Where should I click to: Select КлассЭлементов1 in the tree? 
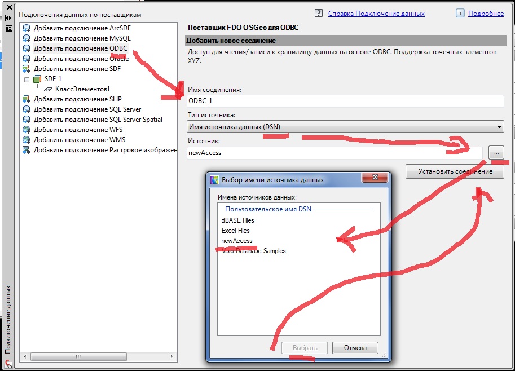[x=82, y=89]
